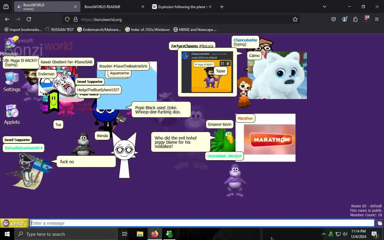Expand the list all tabs dropdown
384x240 pixels.
tap(325, 7)
